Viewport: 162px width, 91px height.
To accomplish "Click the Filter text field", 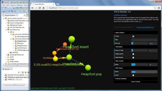I will (144, 40).
